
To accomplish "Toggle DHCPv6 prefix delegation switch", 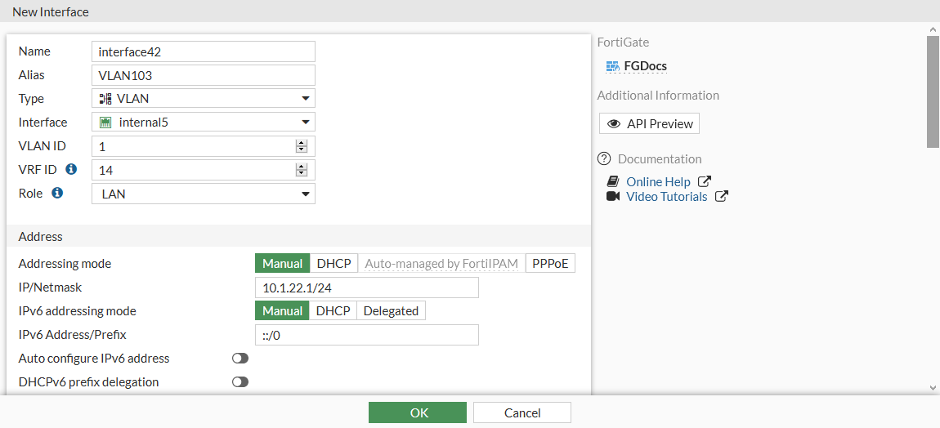I will pos(239,381).
